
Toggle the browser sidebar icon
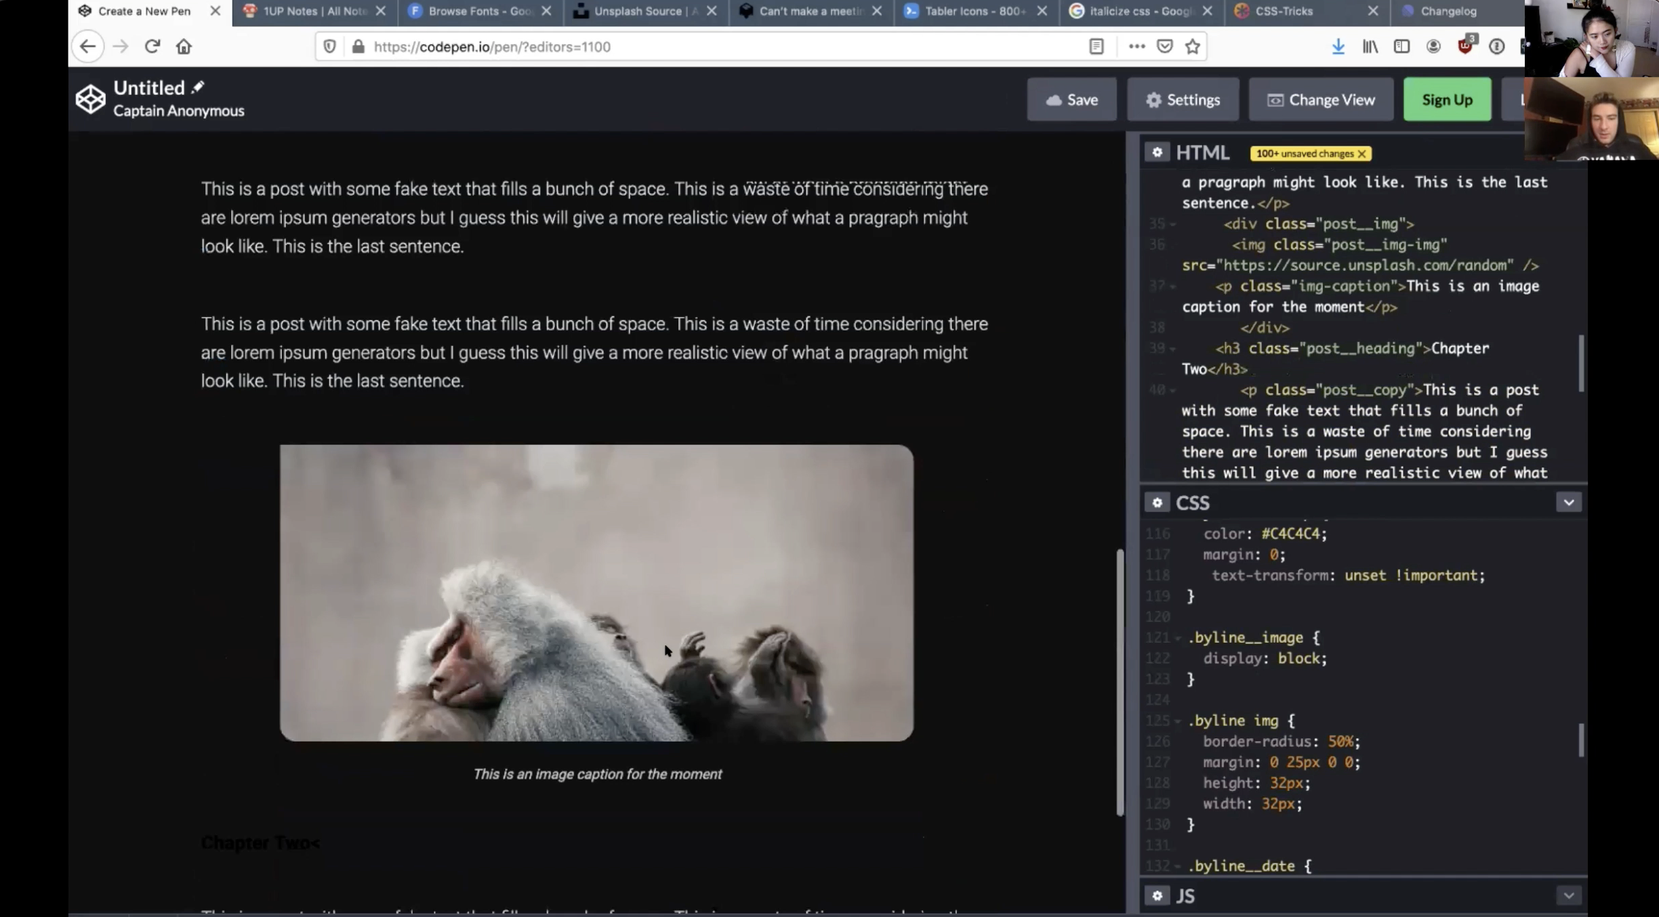coord(1401,46)
